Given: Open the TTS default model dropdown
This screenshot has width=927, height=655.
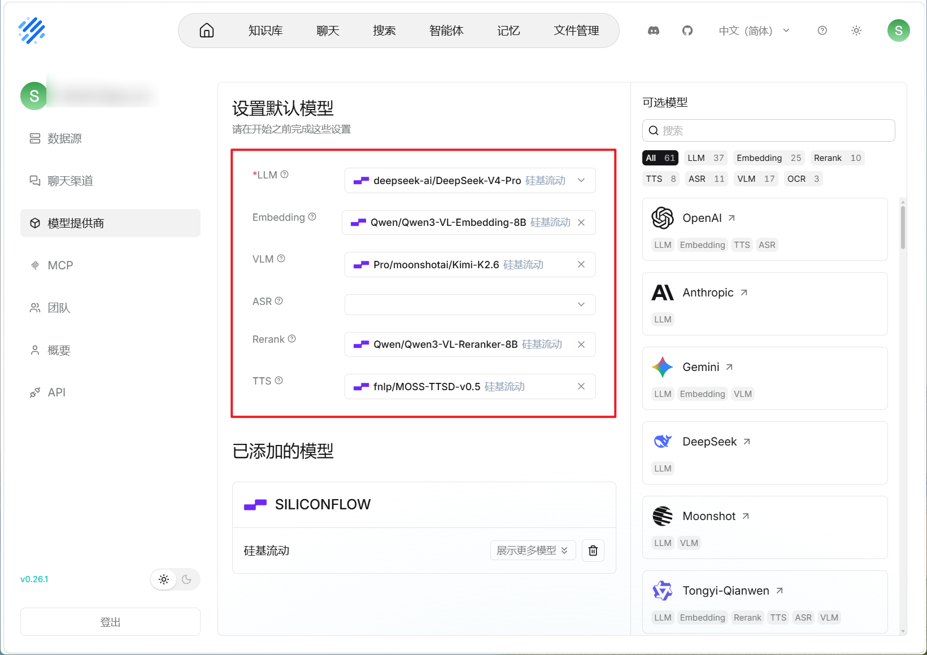Looking at the screenshot, I should [470, 386].
